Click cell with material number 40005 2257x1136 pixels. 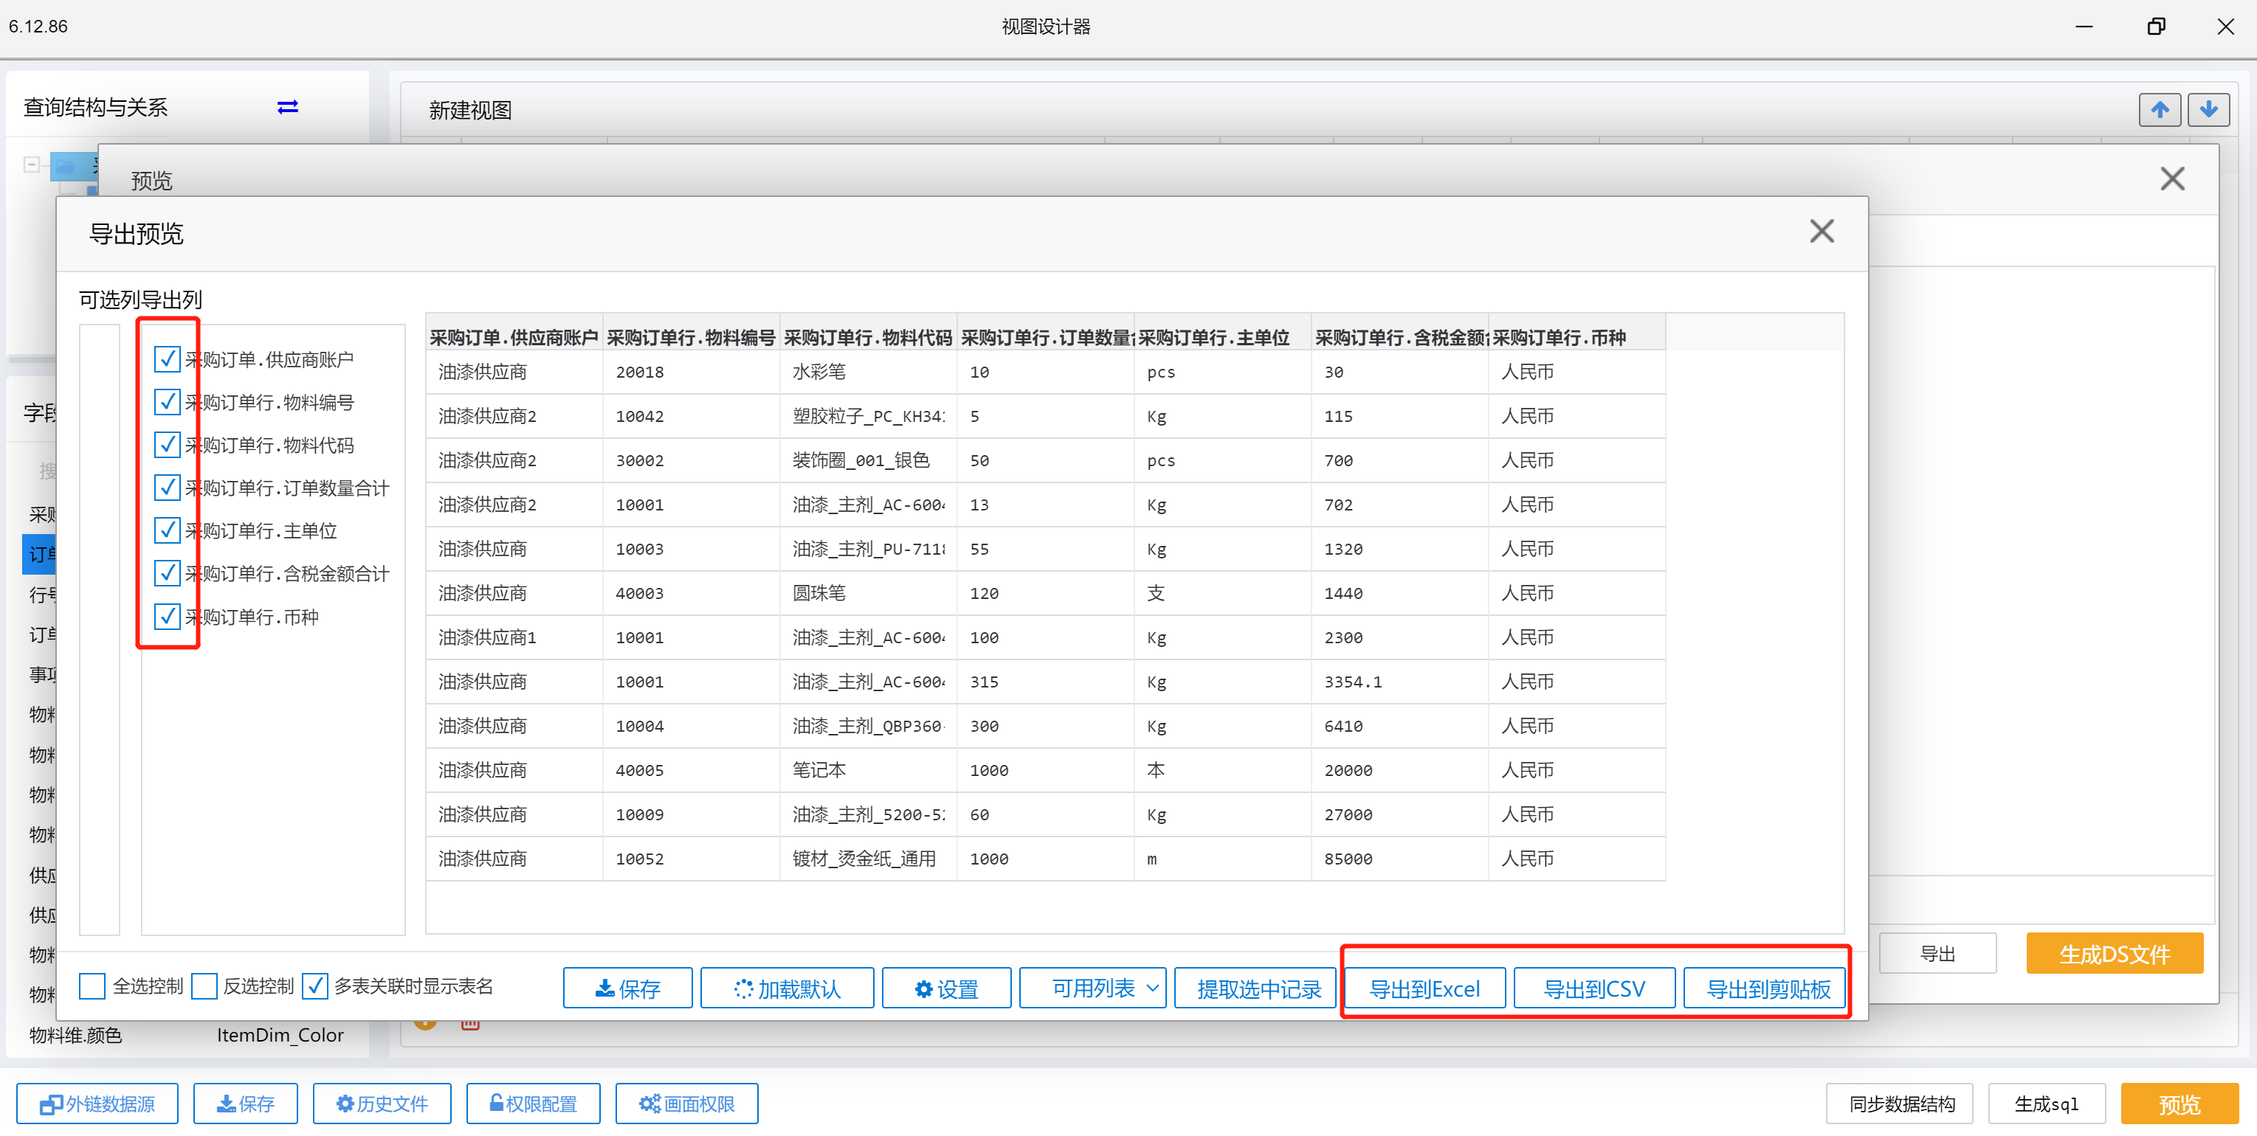click(692, 770)
